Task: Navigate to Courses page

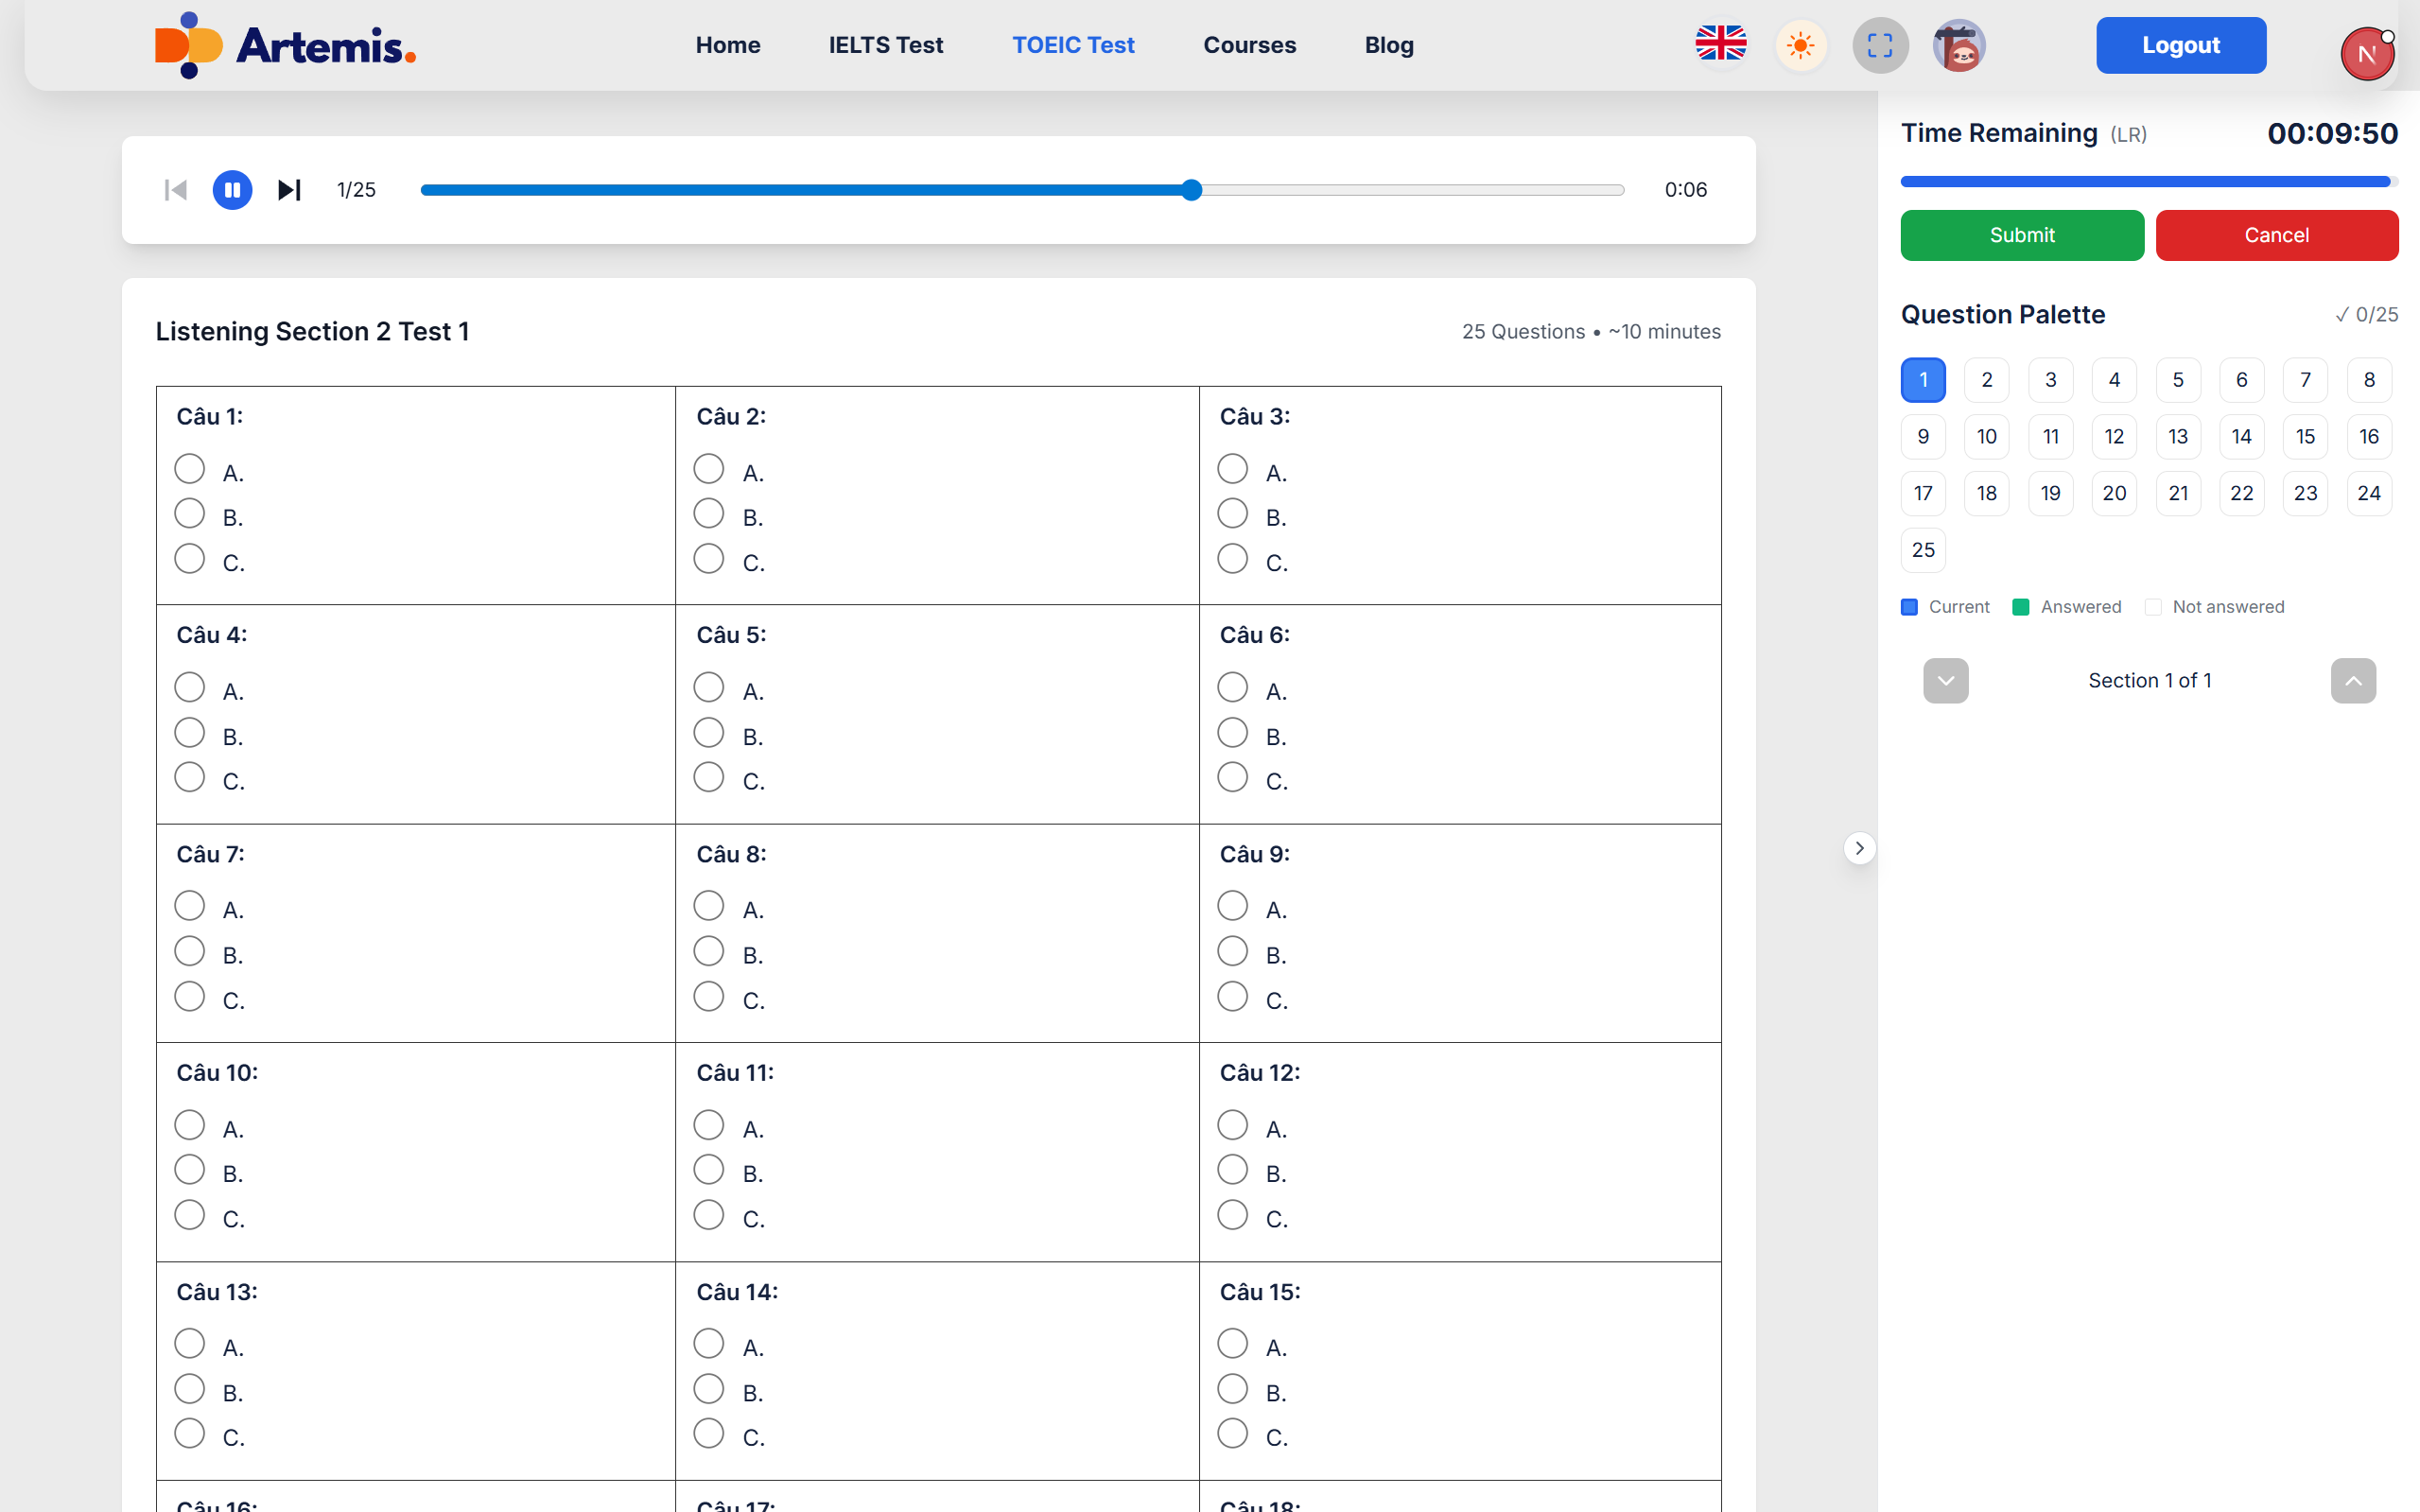Action: pos(1249,45)
